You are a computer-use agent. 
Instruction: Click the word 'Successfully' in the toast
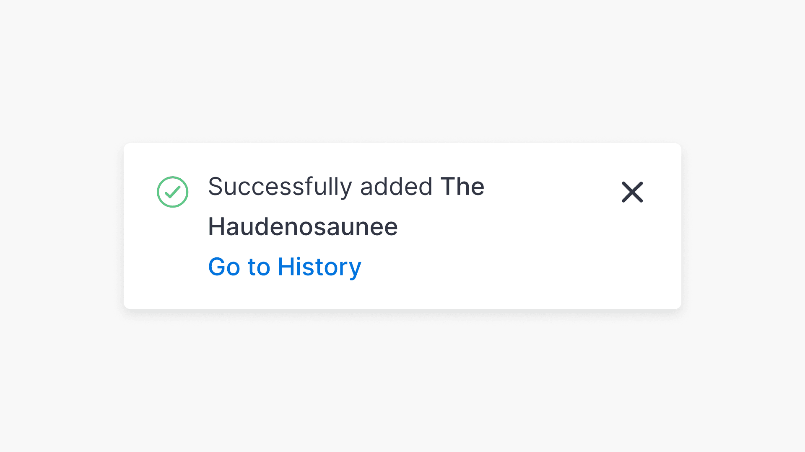click(280, 187)
